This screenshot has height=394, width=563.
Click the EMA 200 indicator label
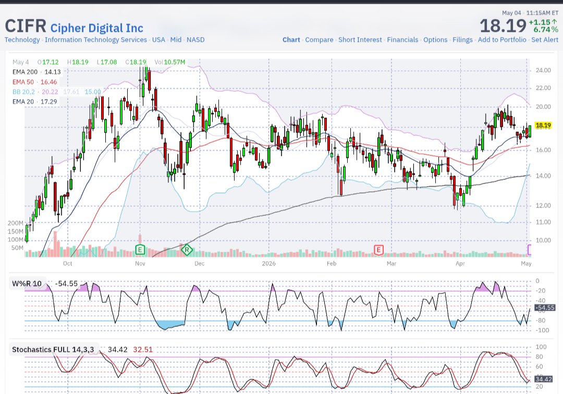click(x=25, y=72)
